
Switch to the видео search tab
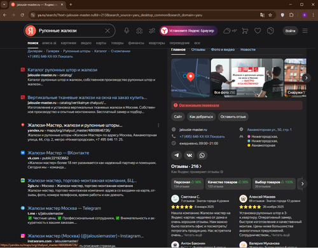(x=86, y=43)
